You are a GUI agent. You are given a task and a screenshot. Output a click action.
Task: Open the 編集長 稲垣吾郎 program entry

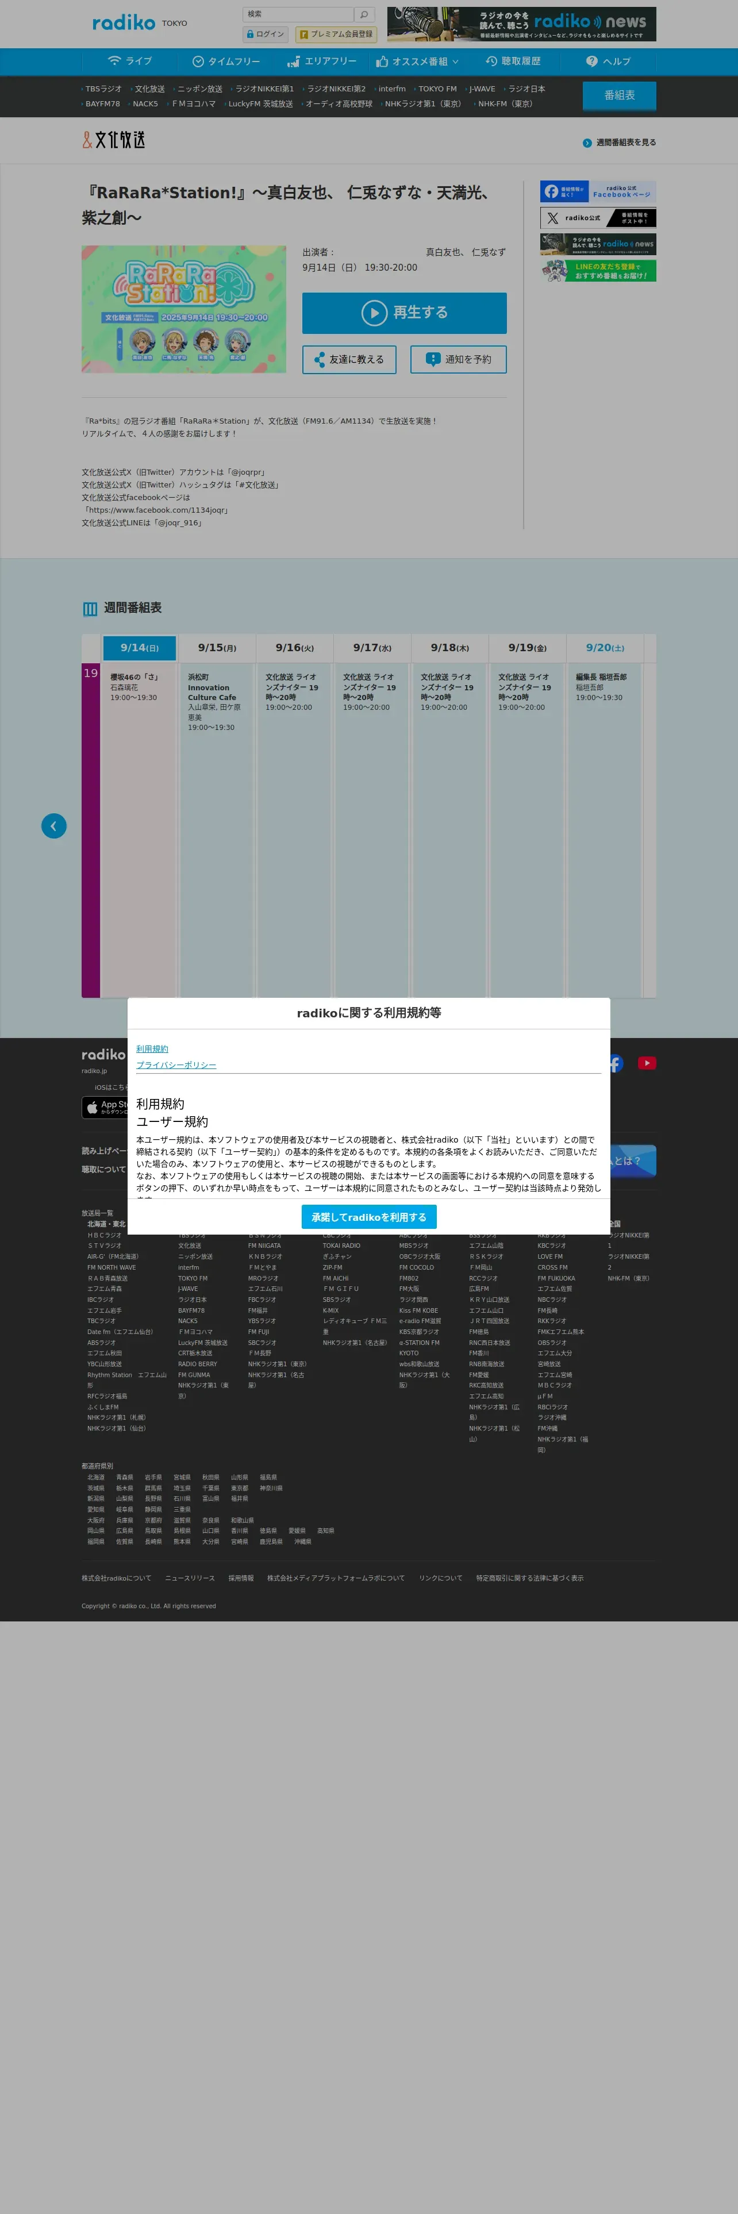pos(605,829)
